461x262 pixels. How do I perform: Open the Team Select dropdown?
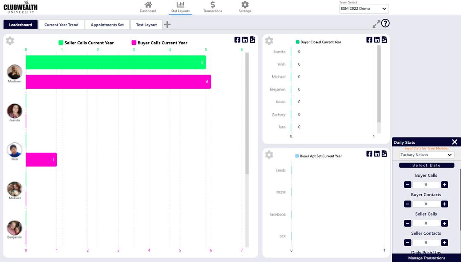364,9
